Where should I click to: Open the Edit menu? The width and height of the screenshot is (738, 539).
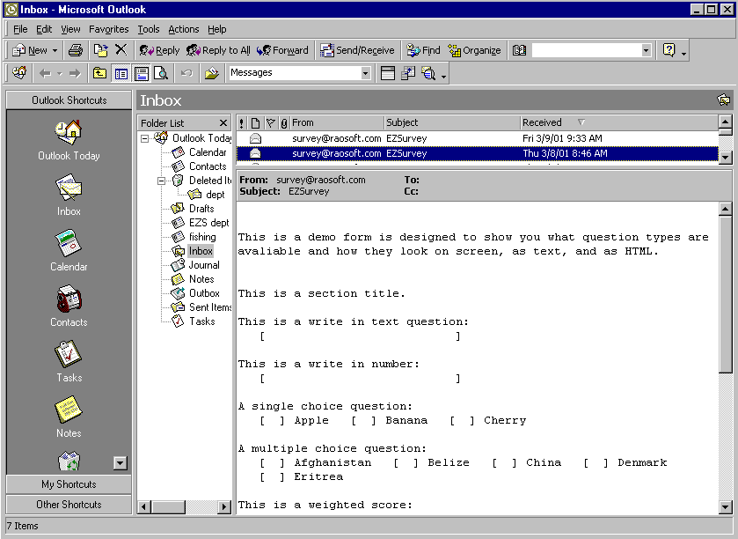click(x=44, y=29)
